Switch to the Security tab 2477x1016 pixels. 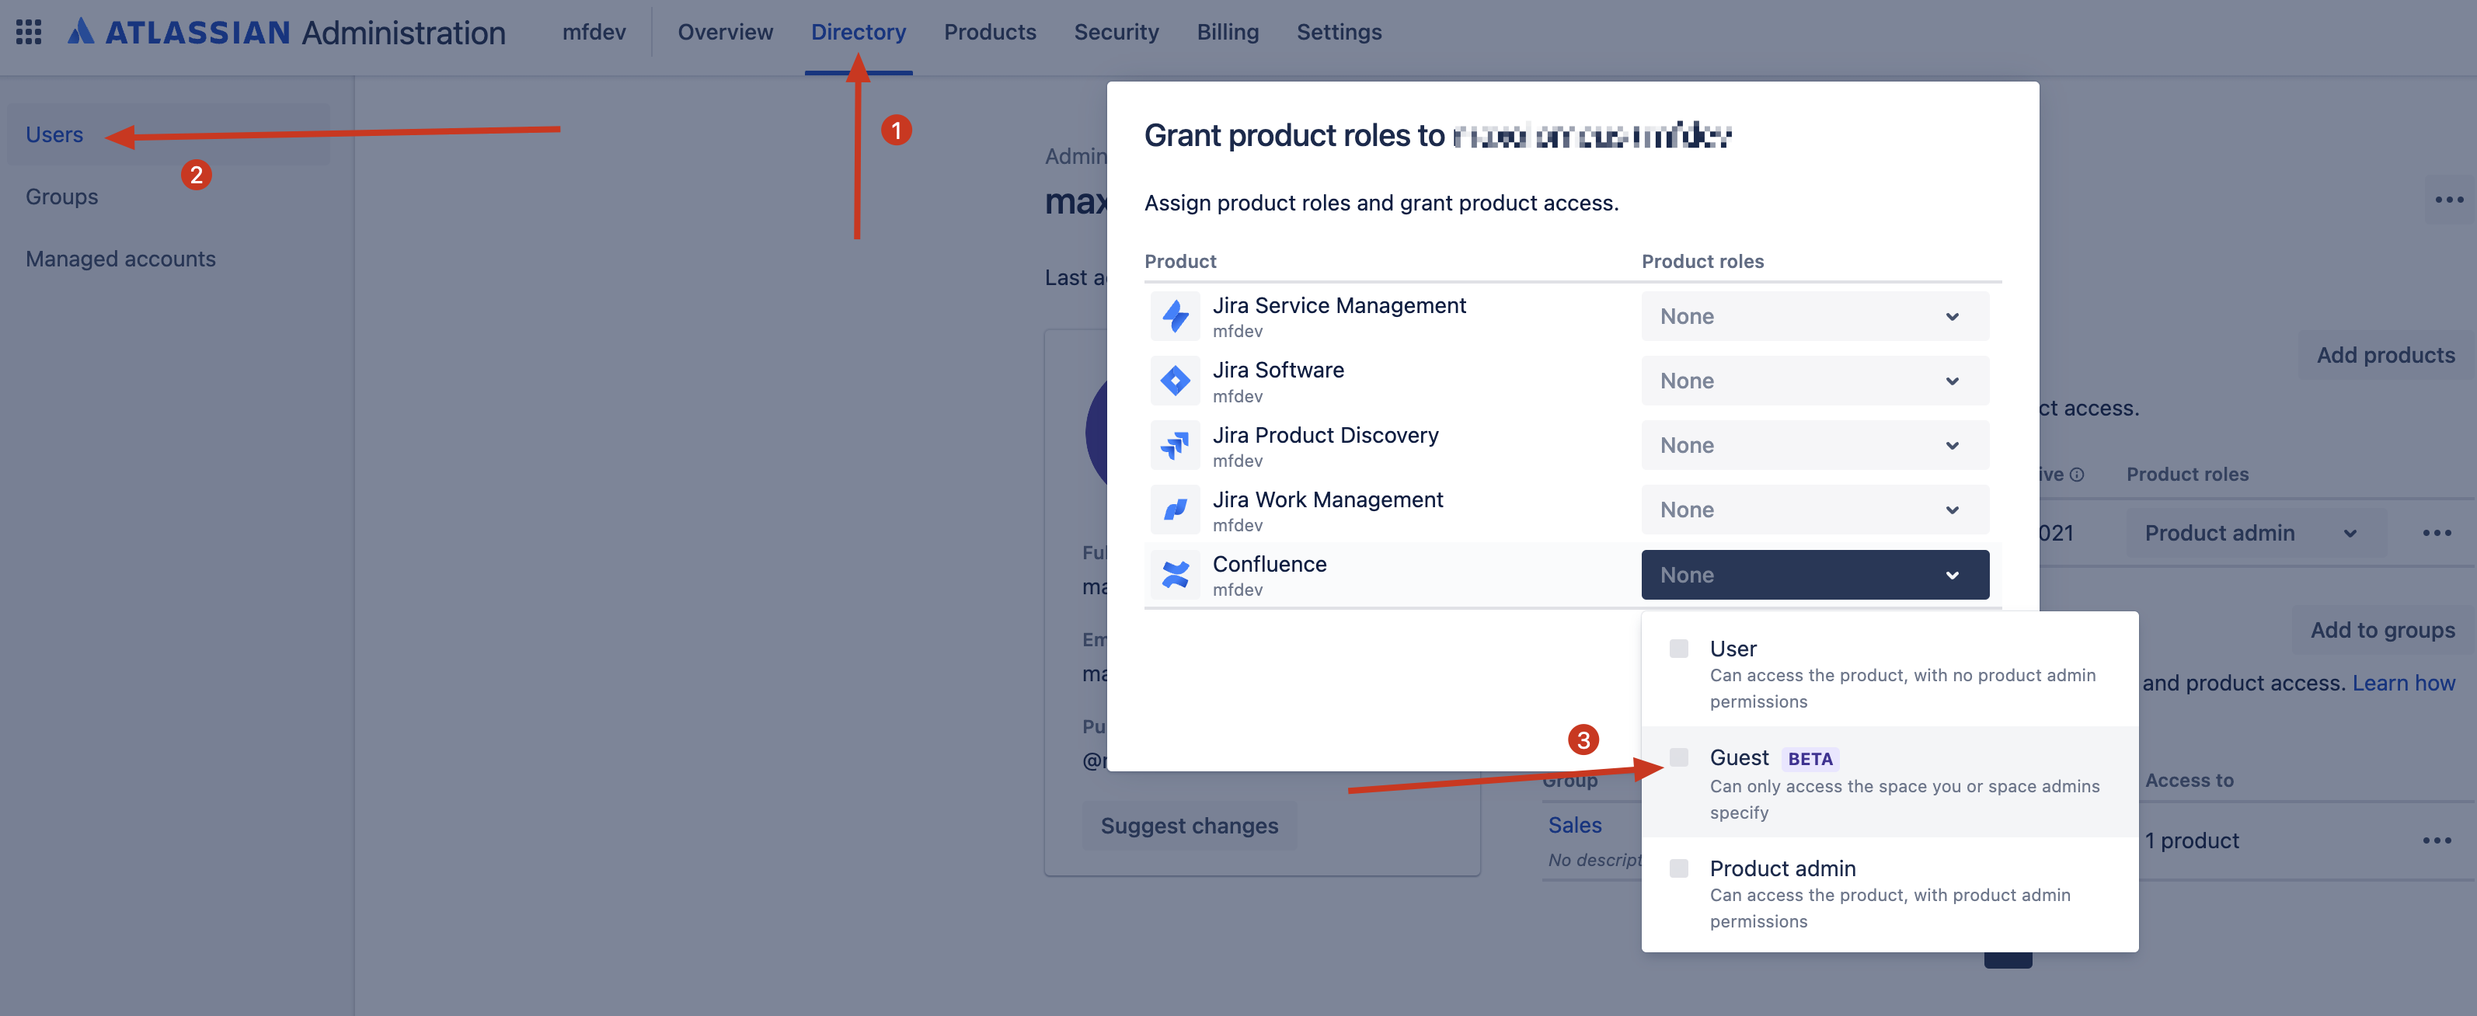(1117, 32)
